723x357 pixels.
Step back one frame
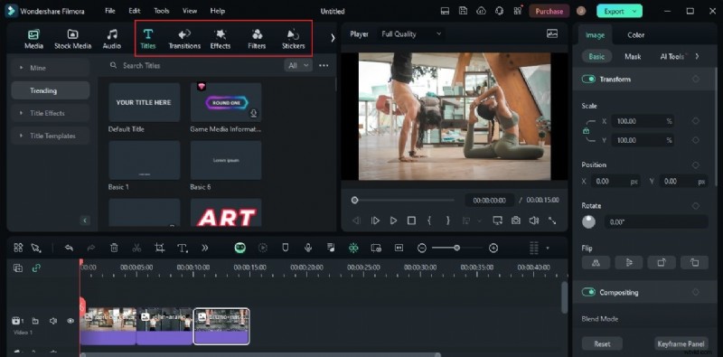coord(356,221)
